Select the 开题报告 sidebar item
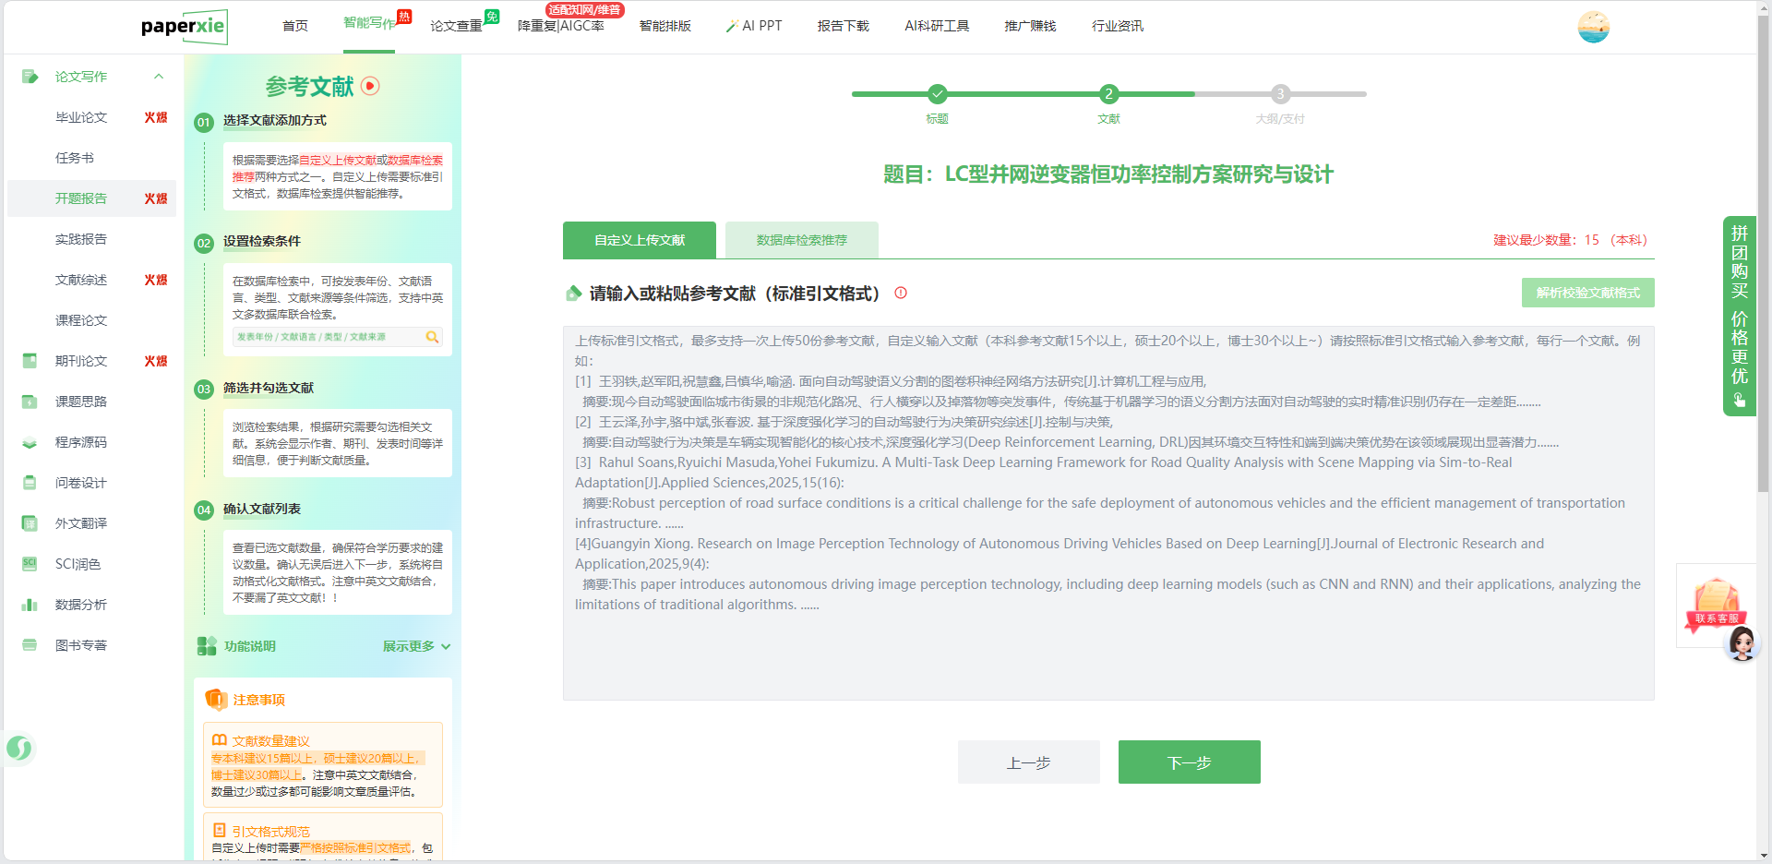 click(81, 198)
